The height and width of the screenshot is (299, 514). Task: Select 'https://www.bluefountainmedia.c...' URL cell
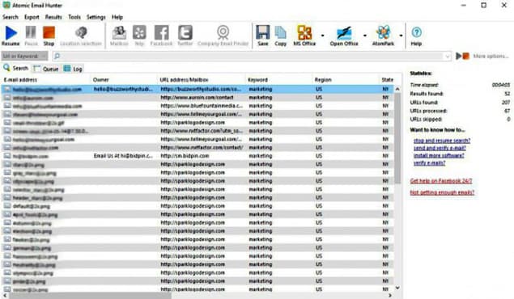pos(202,106)
